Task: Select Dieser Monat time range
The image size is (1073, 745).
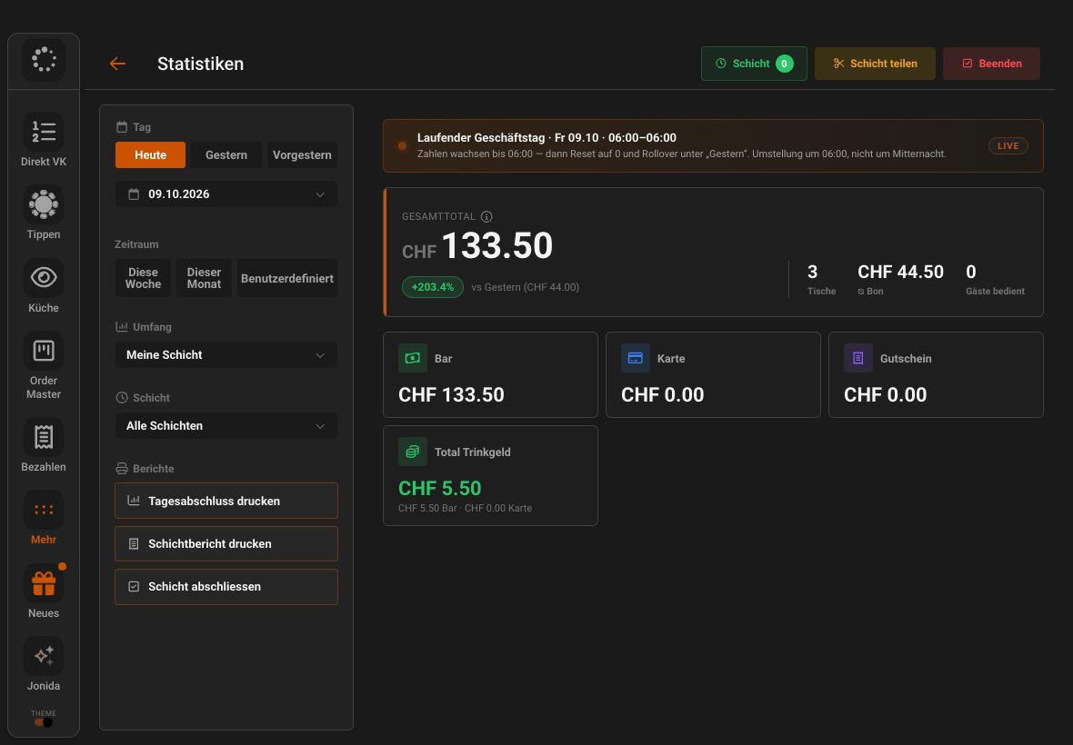Action: tap(204, 278)
